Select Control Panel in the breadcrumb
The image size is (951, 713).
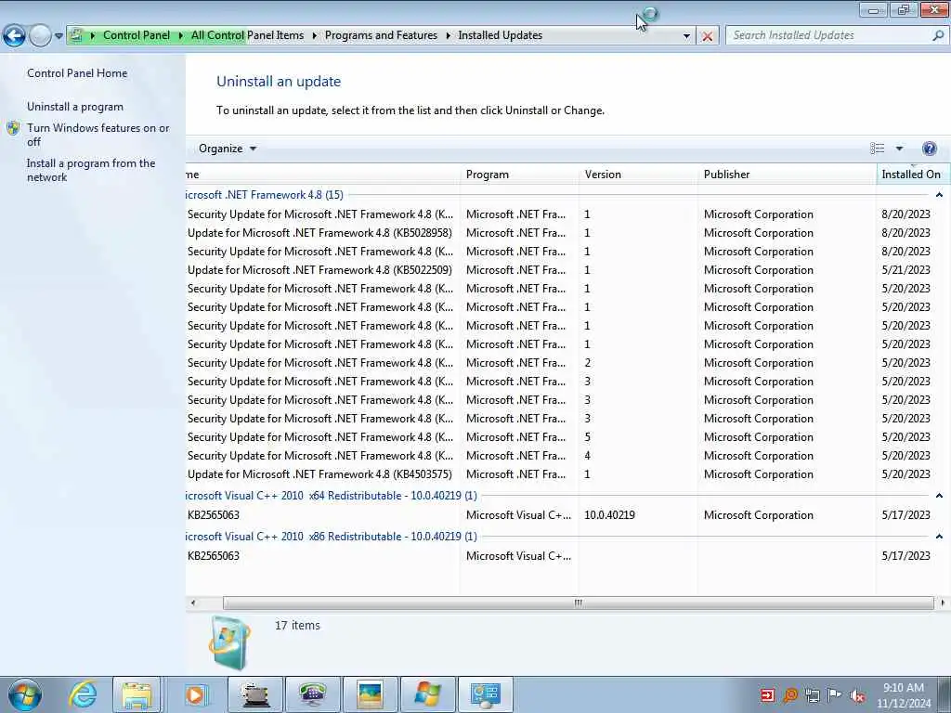(137, 35)
